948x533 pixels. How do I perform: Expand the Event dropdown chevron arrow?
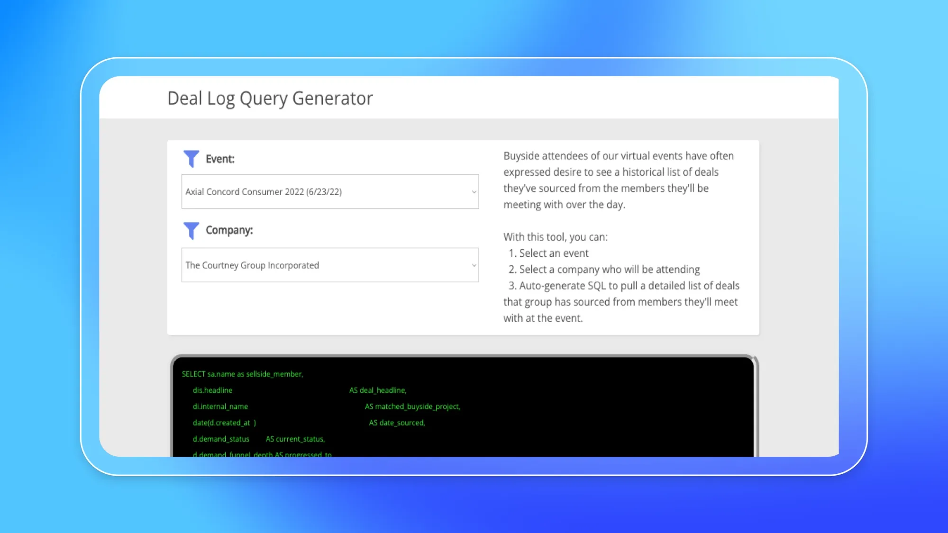click(x=474, y=191)
